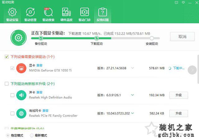Image resolution: width=199 pixels, height=139 pixels.
Task: Expand version dropdown for 6.0.9126.1
Action: click(x=132, y=95)
